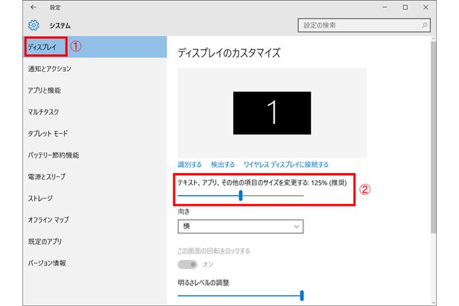Go back using the arrow in title bar
The width and height of the screenshot is (459, 306).
33,7
